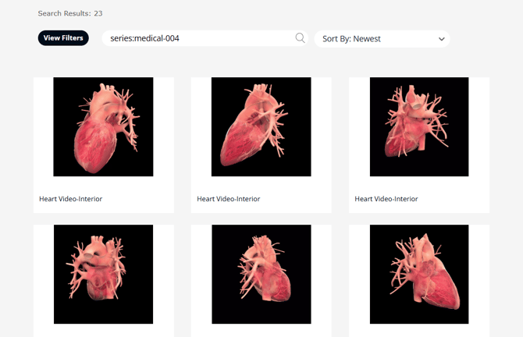Click white margin right of top-right thumbnail

tap(479, 126)
